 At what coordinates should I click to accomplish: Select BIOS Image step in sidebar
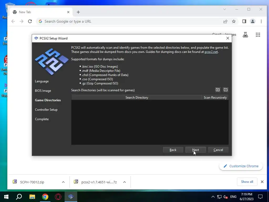pos(43,91)
